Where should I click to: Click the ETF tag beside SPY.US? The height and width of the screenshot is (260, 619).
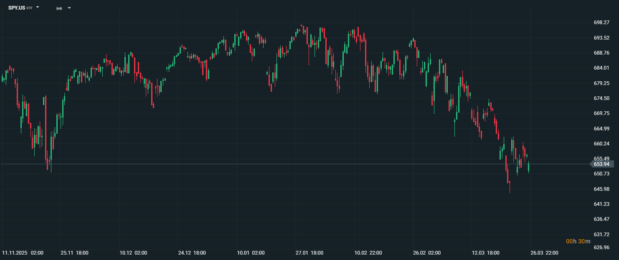coord(30,8)
